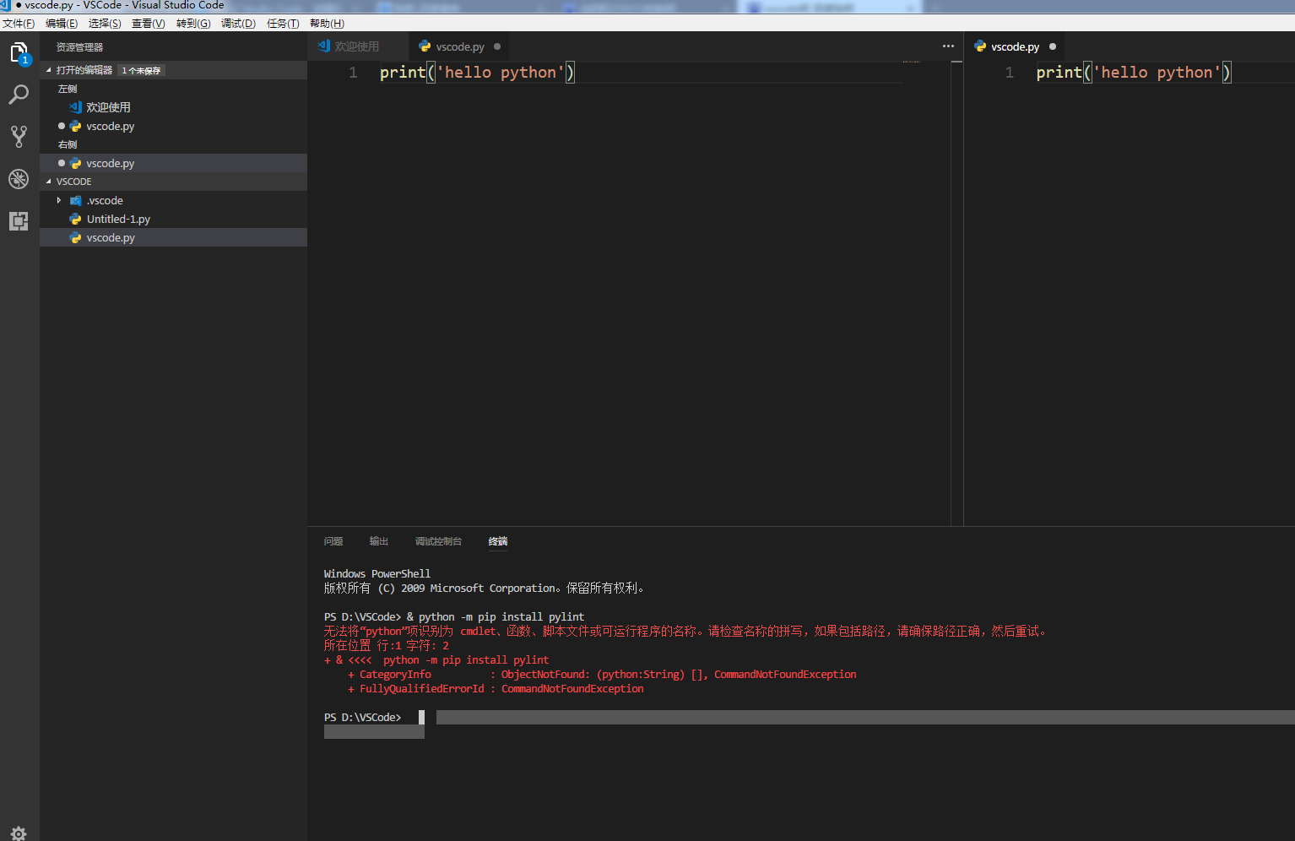1295x841 pixels.
Task: Open the 查看(V) menu
Action: coord(149,24)
